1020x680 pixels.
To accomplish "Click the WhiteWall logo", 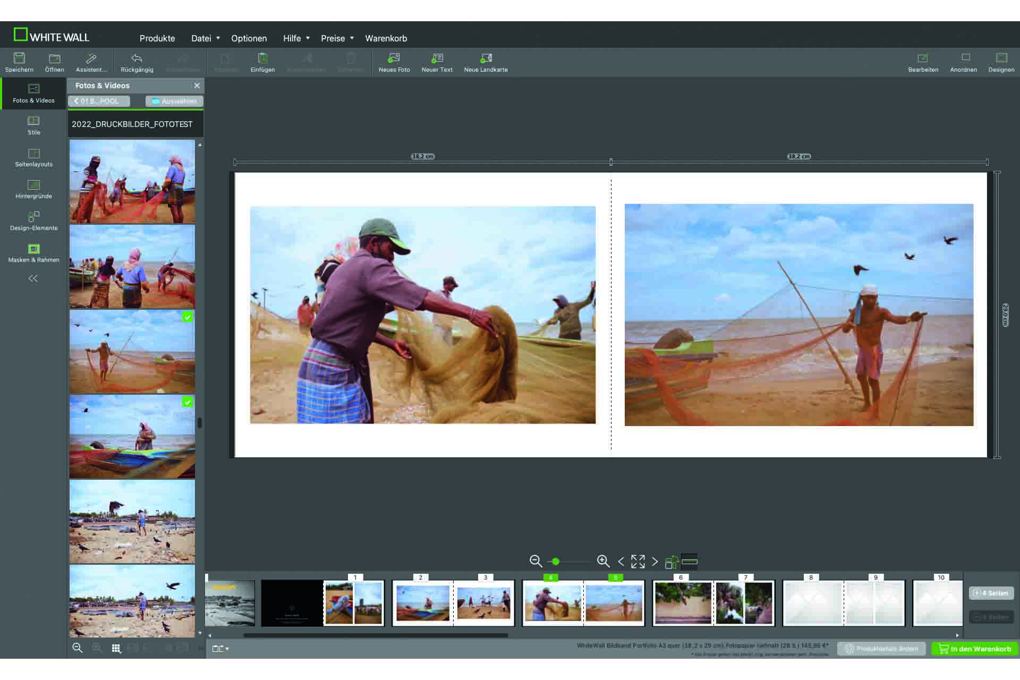I will click(x=52, y=36).
